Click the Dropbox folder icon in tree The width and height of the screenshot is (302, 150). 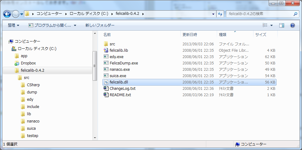click(x=17, y=63)
